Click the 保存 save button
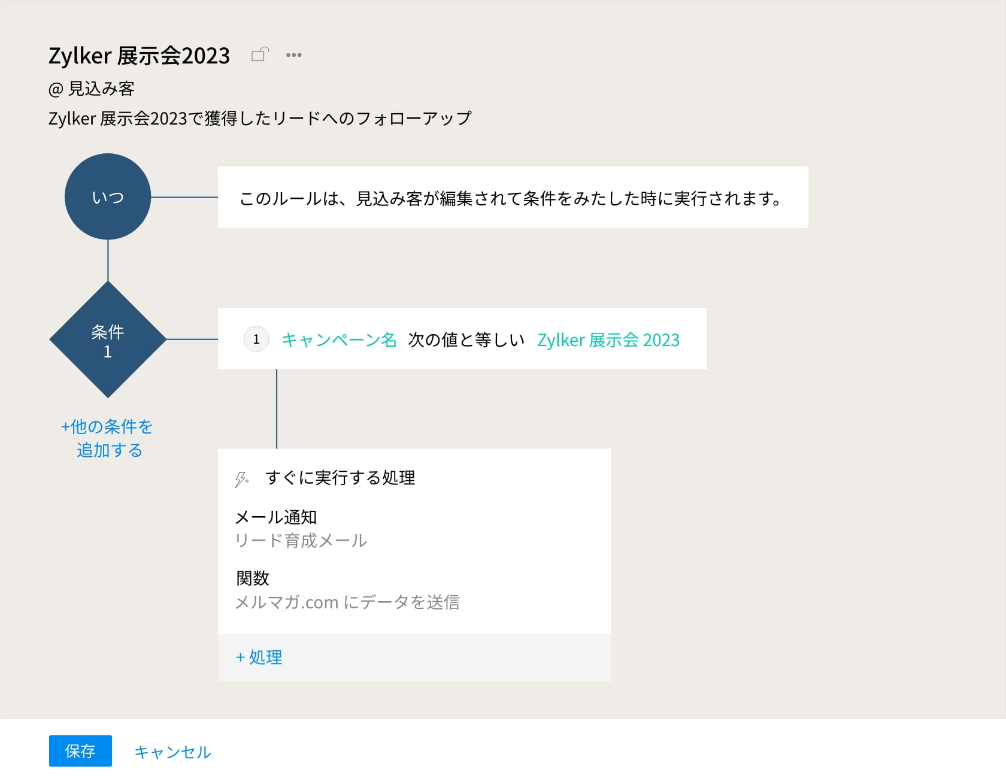Screen dimensions: 1006x782 tap(80, 751)
